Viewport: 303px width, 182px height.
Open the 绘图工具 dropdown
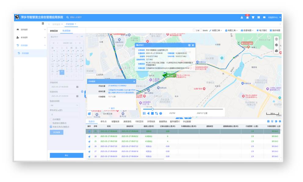[x=216, y=30]
